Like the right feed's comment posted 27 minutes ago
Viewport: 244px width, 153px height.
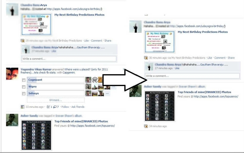coord(177,68)
